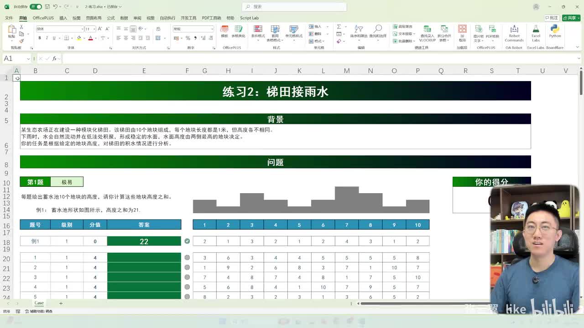Click the formula bar input area

pos(318,58)
